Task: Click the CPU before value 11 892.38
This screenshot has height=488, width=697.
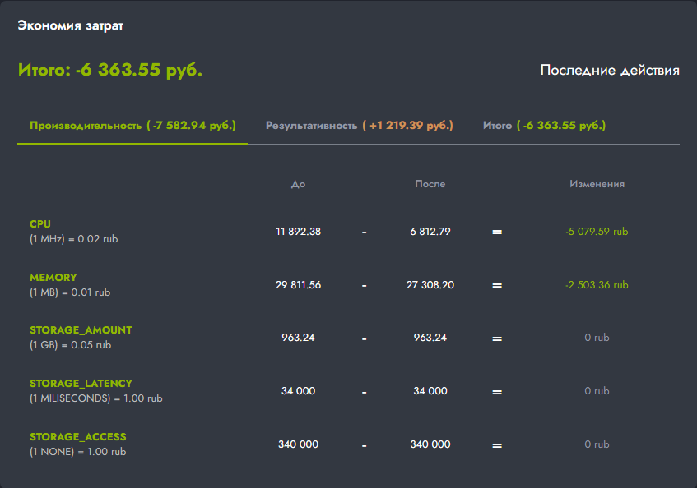Action: pyautogui.click(x=298, y=232)
